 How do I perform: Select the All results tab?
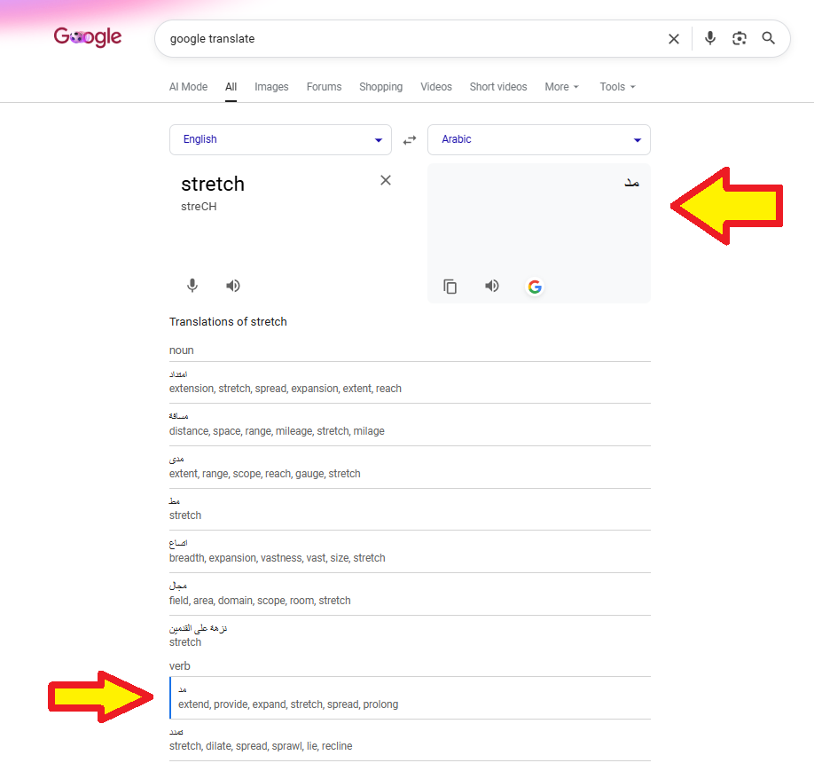coord(231,87)
